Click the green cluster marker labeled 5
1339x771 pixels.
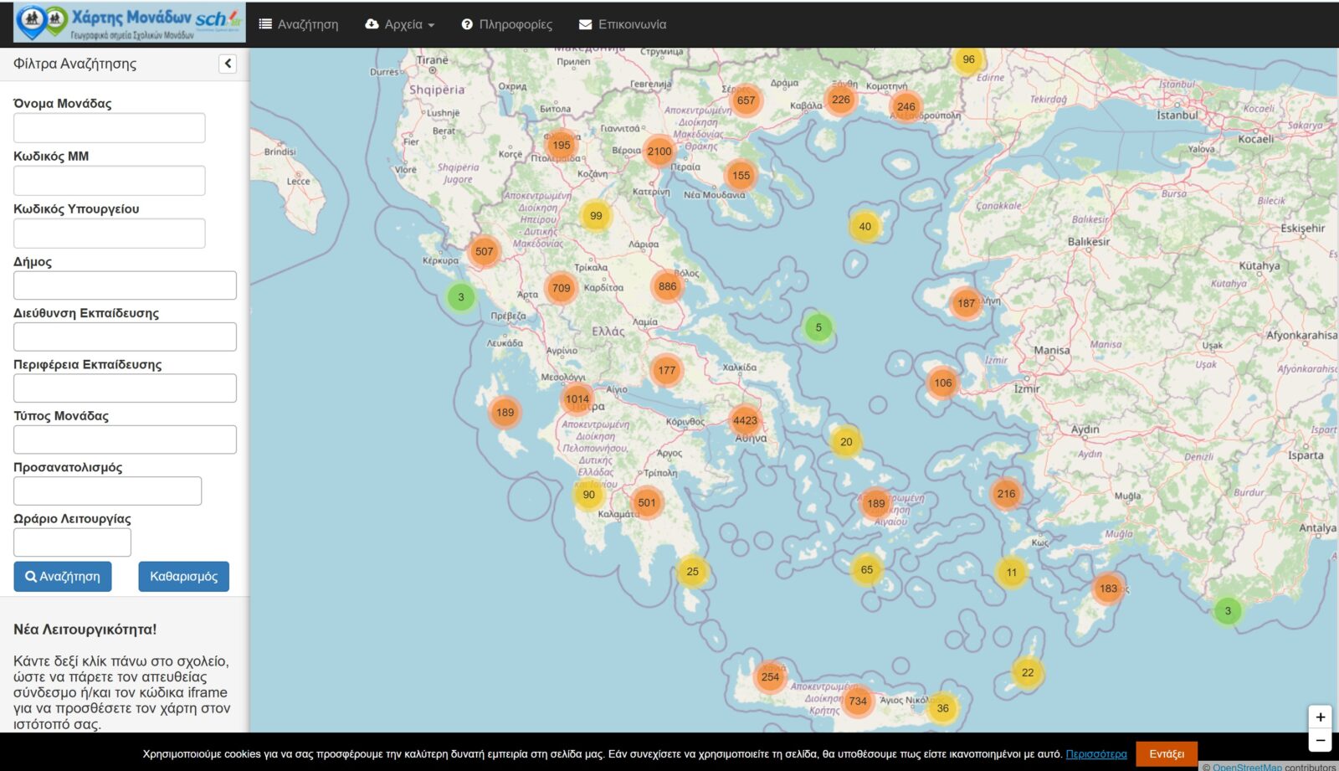818,327
